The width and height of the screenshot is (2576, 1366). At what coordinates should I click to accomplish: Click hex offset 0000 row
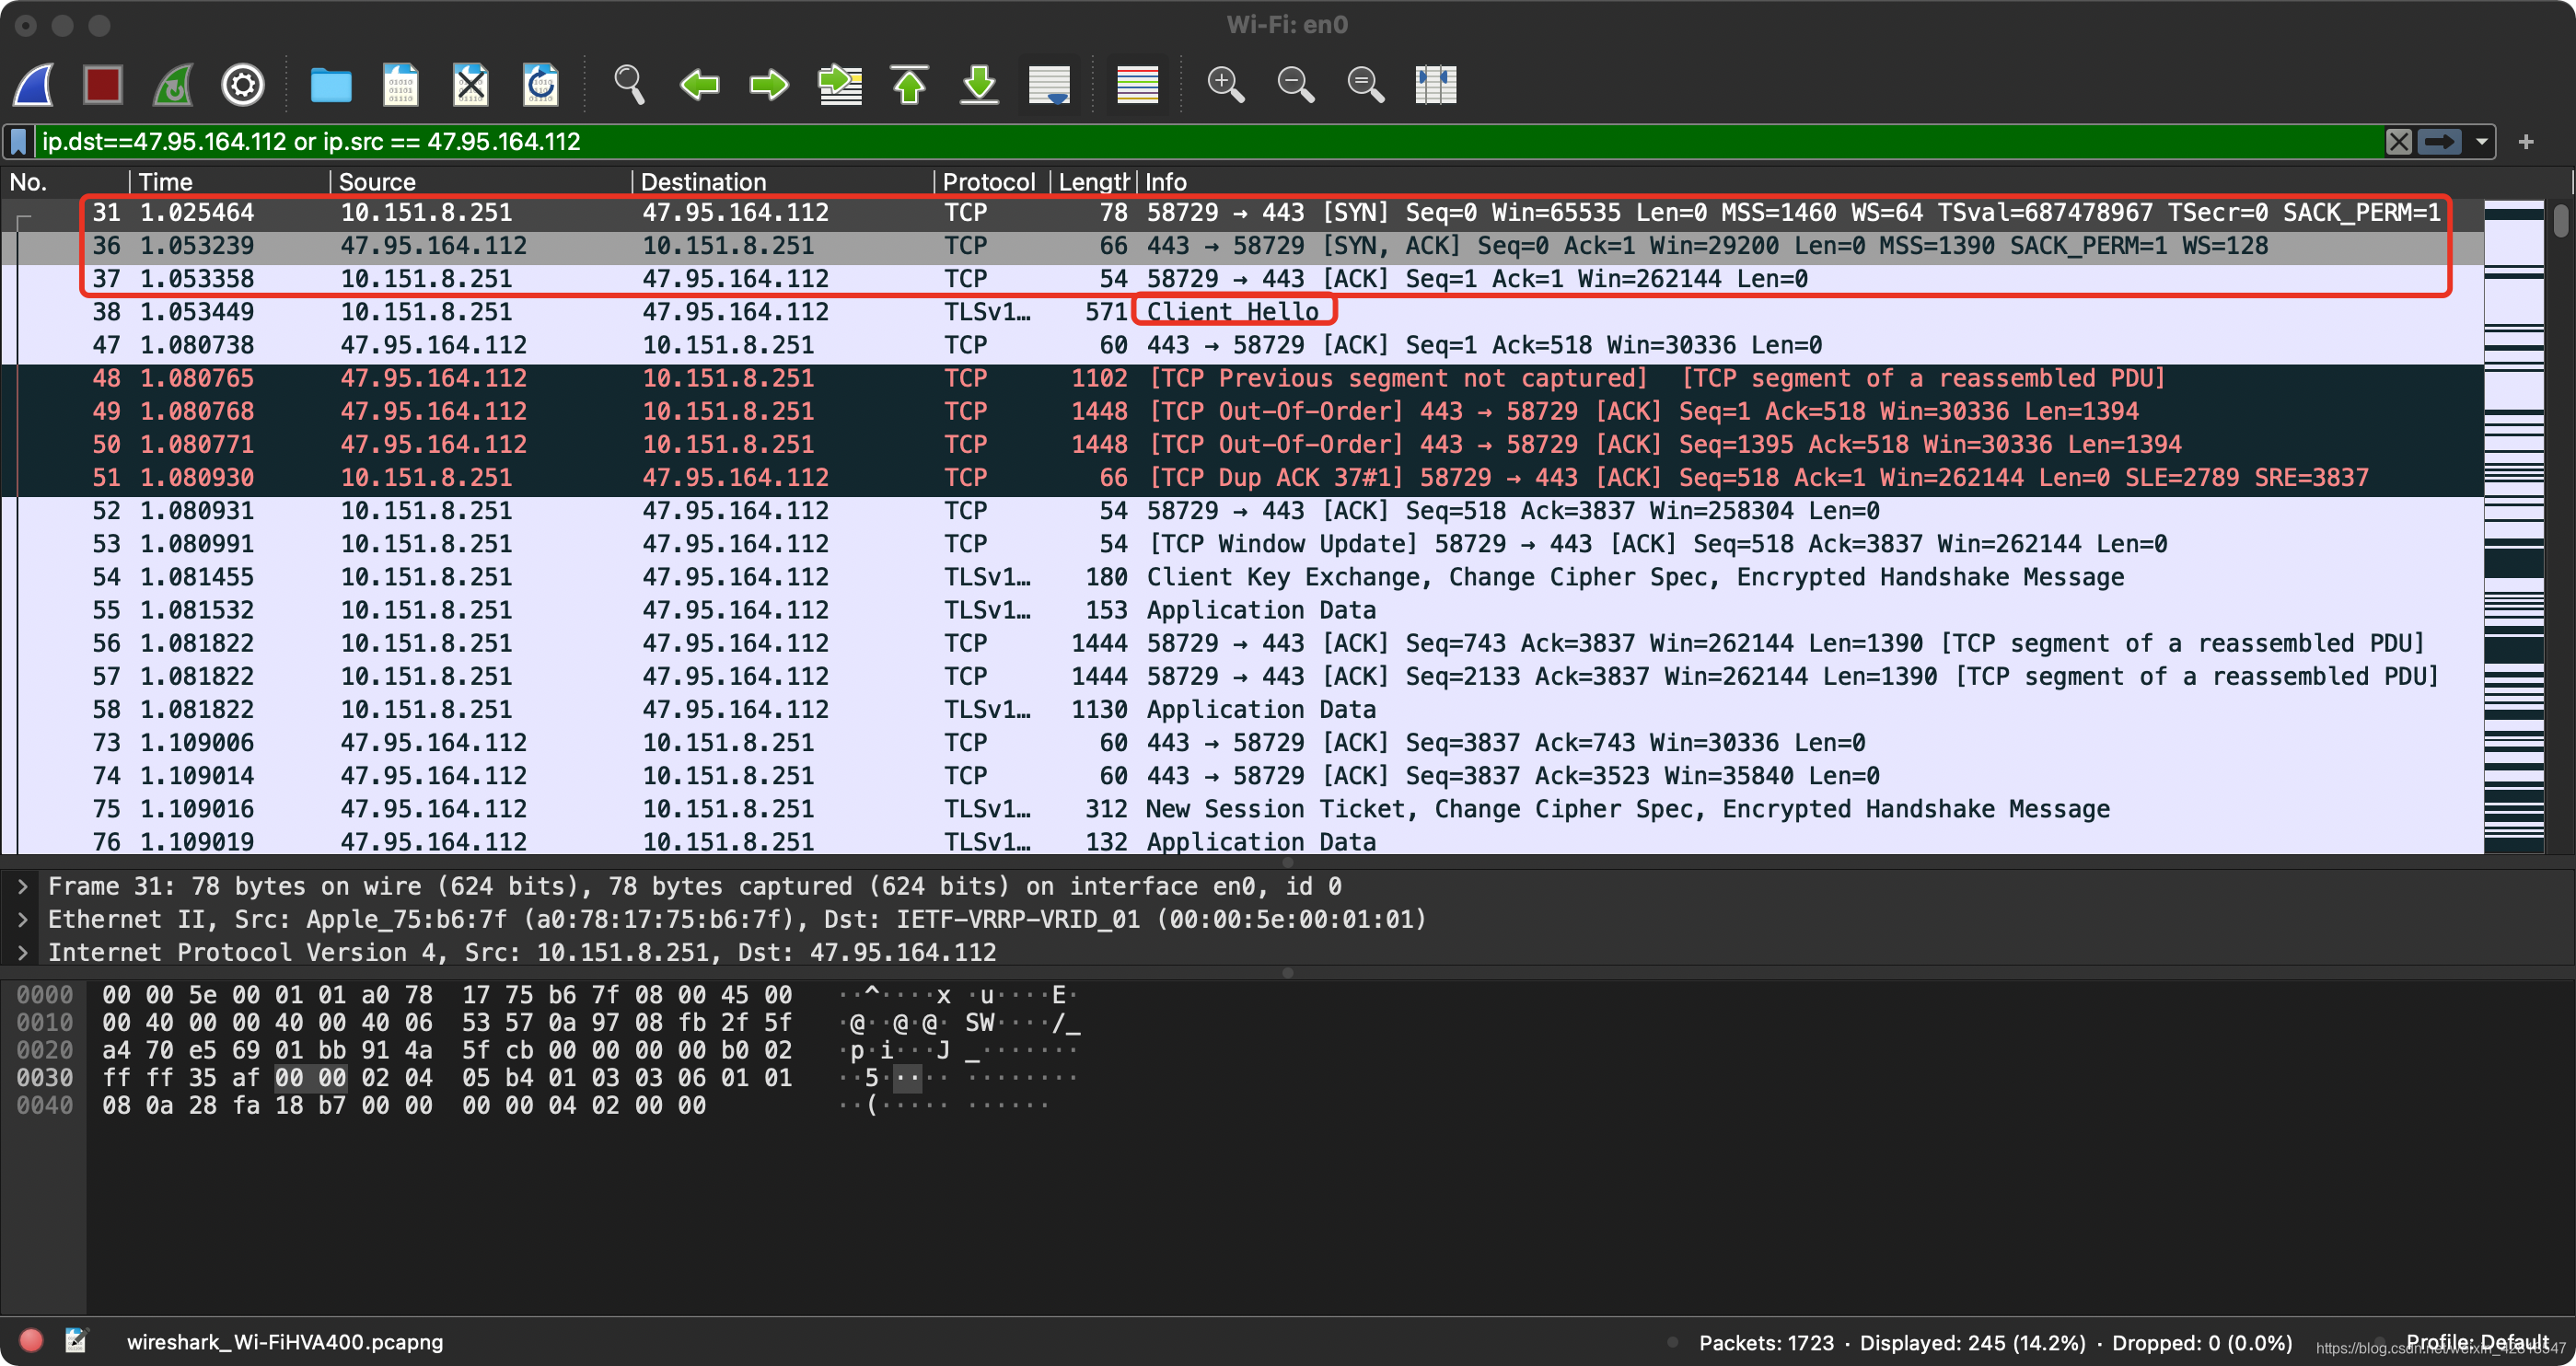(45, 995)
